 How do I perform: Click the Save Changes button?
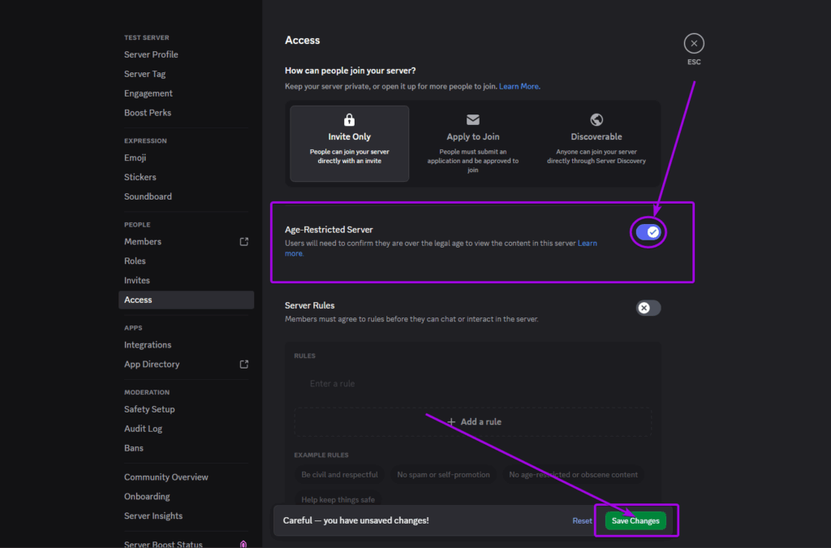pyautogui.click(x=635, y=520)
